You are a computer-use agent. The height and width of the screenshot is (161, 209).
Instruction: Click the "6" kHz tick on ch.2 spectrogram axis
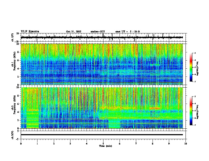(x=18, y=104)
